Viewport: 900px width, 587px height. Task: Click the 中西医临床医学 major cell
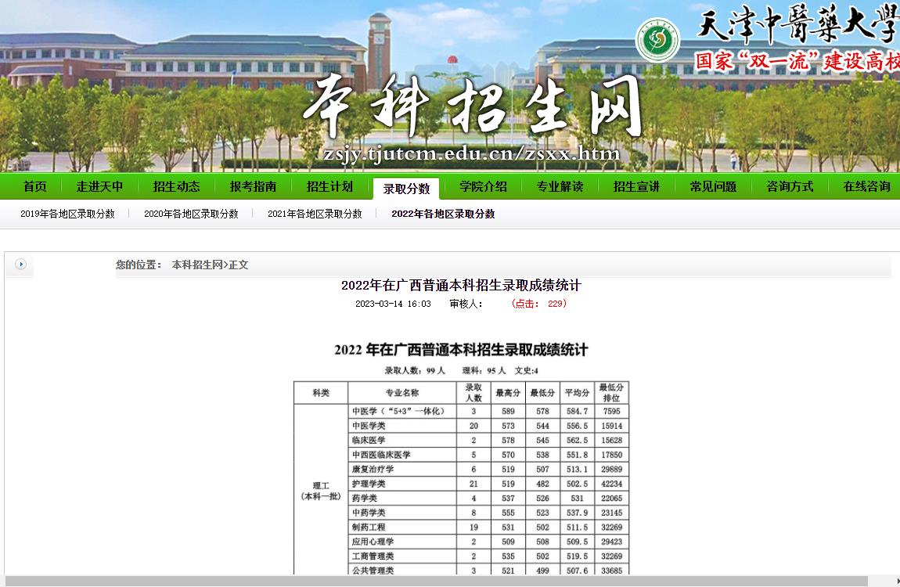click(401, 455)
